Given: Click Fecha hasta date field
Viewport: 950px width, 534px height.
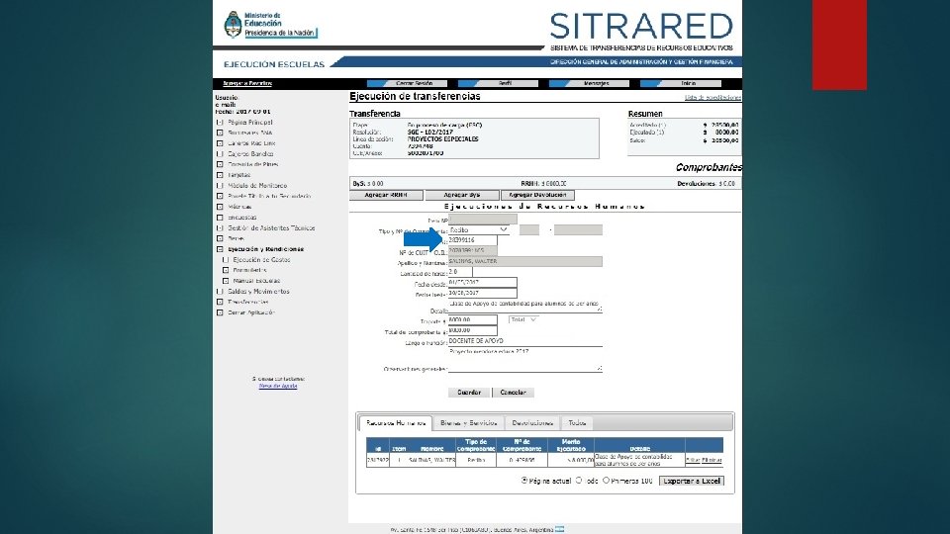Looking at the screenshot, I should coord(482,293).
